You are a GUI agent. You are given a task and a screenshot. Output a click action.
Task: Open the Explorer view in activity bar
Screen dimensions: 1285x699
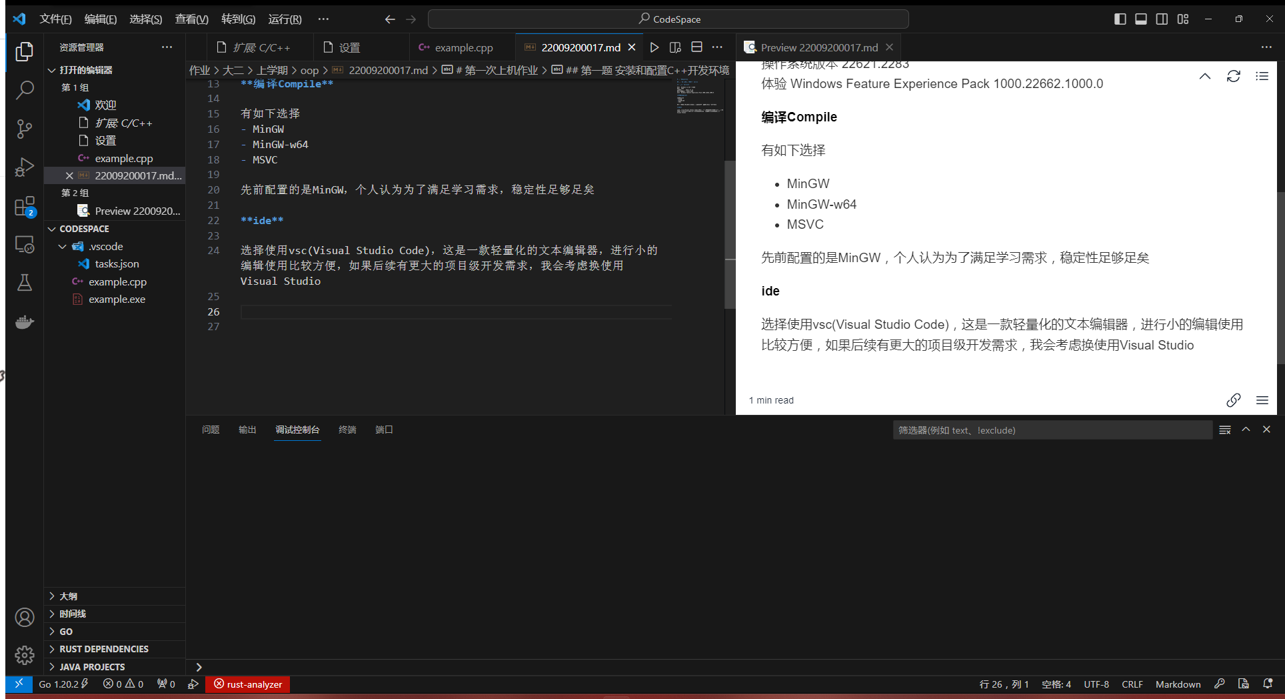[x=25, y=51]
